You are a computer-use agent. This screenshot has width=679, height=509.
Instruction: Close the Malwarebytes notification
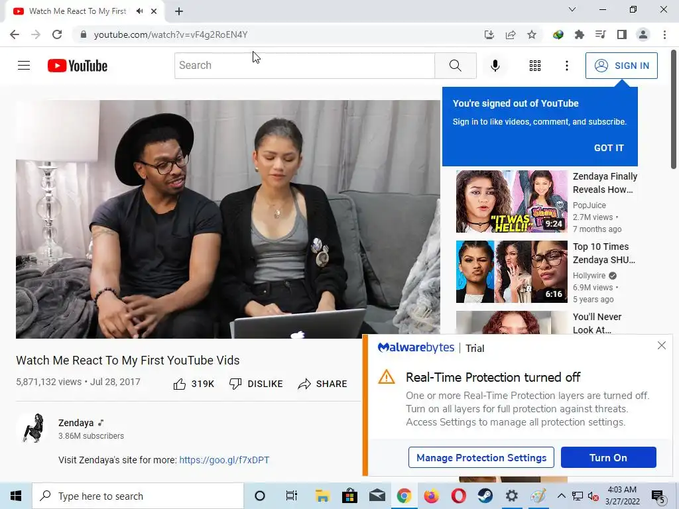(x=661, y=345)
